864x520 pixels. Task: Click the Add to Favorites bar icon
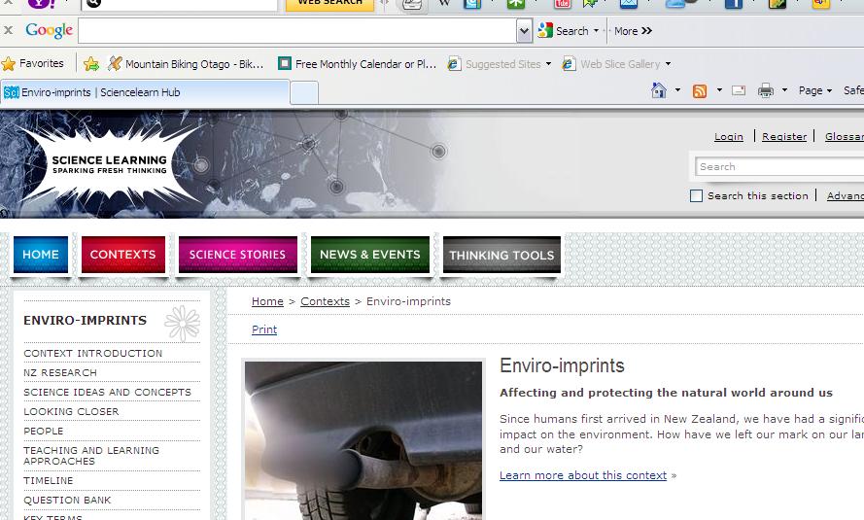[91, 64]
